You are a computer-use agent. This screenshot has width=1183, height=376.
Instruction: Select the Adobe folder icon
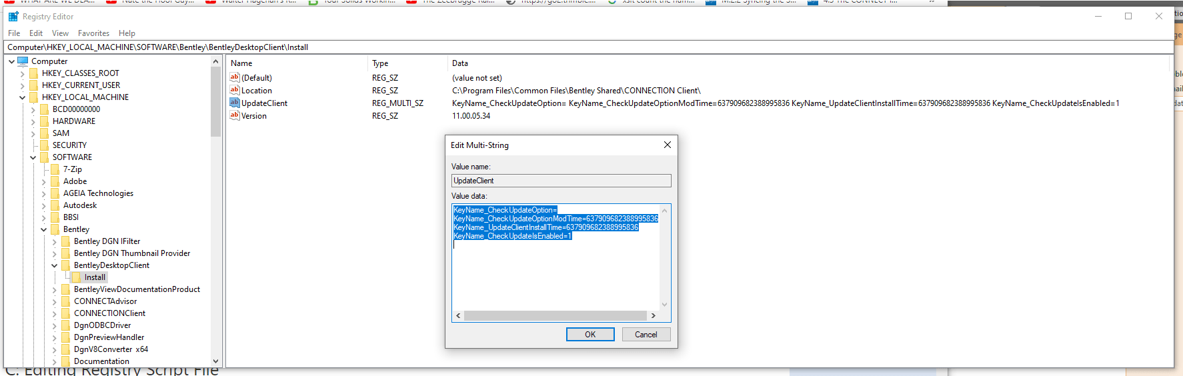click(x=55, y=181)
